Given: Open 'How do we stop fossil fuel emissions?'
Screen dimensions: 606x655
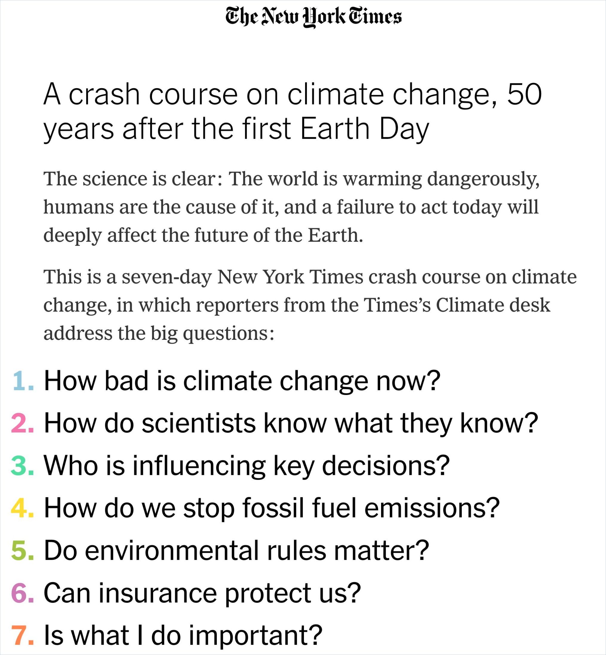Looking at the screenshot, I should [x=272, y=508].
